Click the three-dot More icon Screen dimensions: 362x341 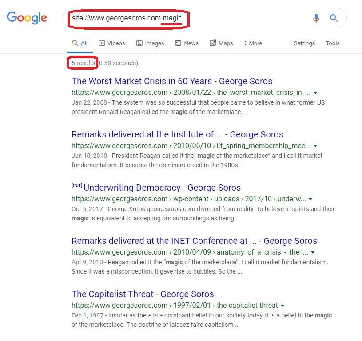[246, 43]
